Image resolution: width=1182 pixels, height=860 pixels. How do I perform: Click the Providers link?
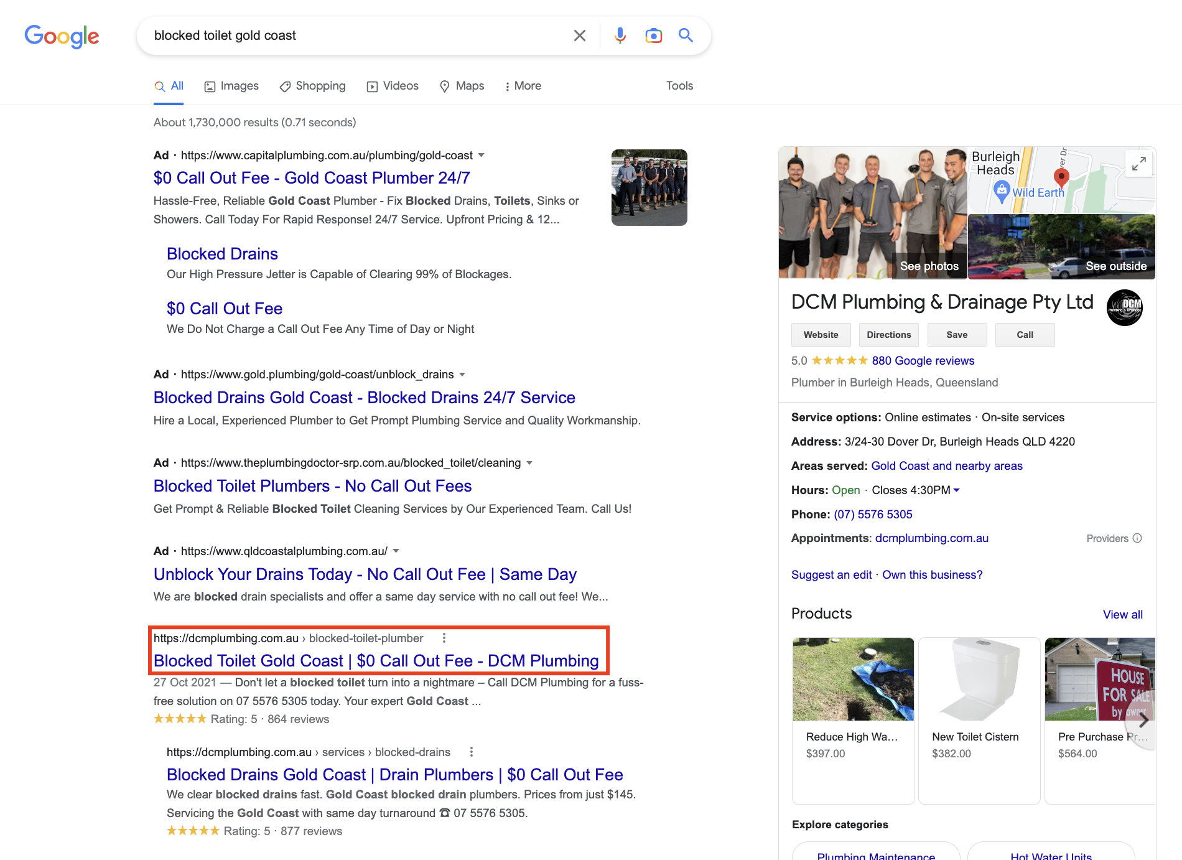pyautogui.click(x=1107, y=538)
